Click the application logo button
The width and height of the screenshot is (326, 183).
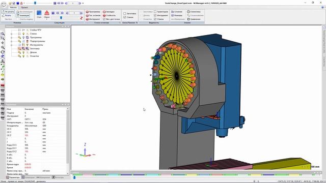pos(4,5)
